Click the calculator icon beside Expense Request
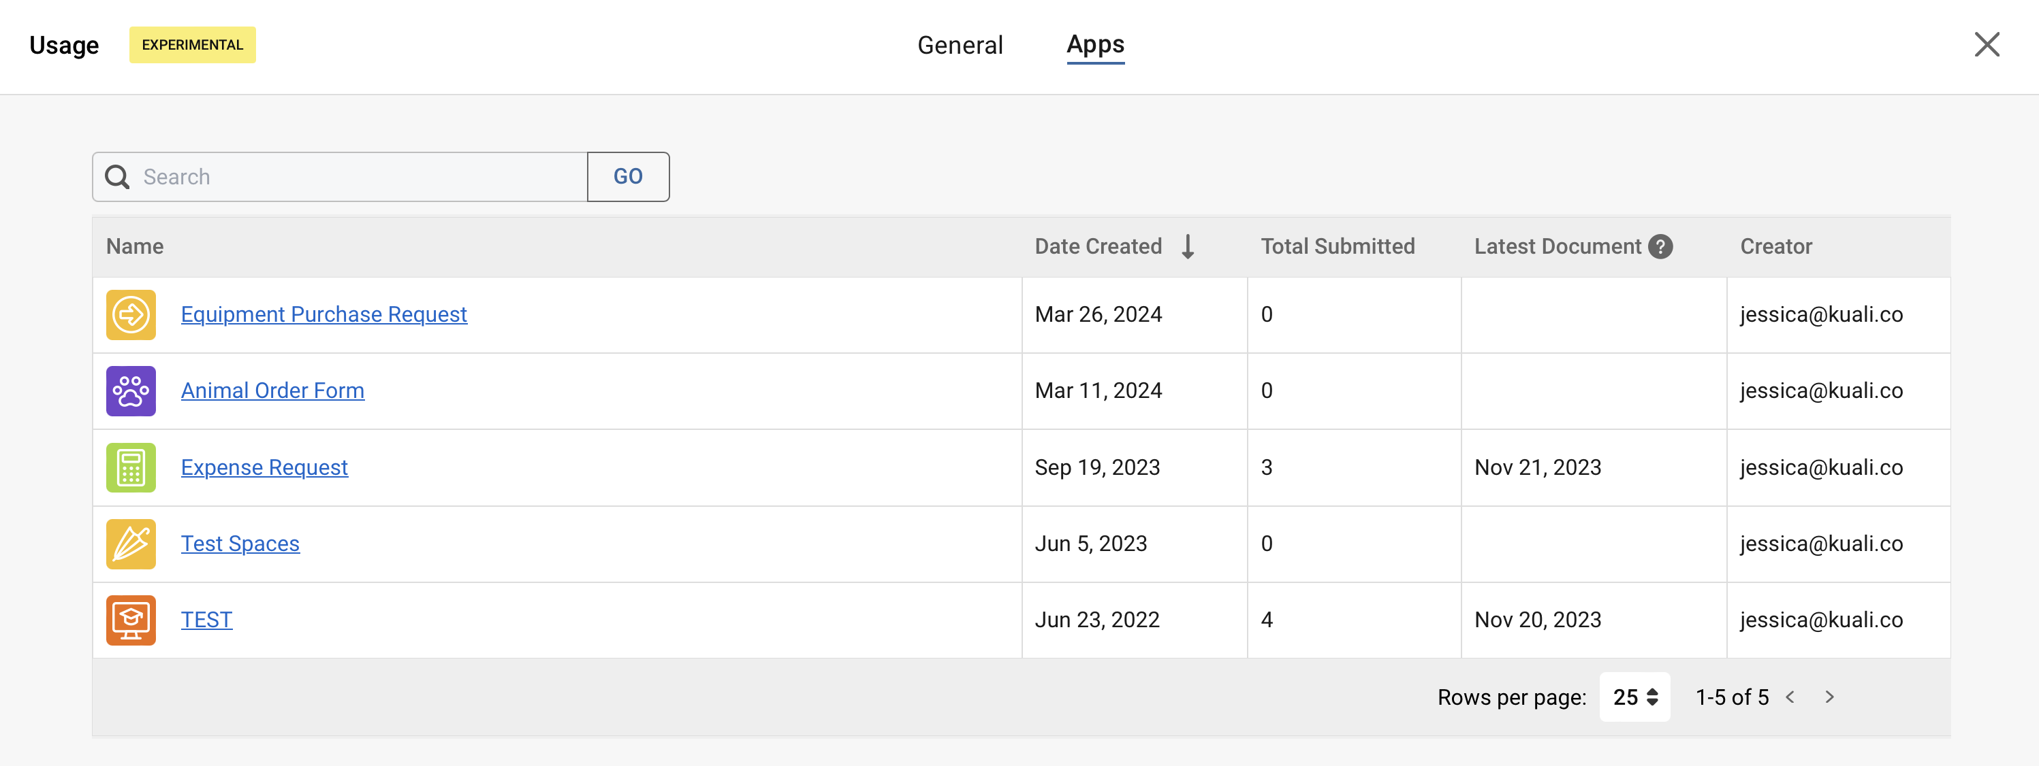2039x766 pixels. 131,467
